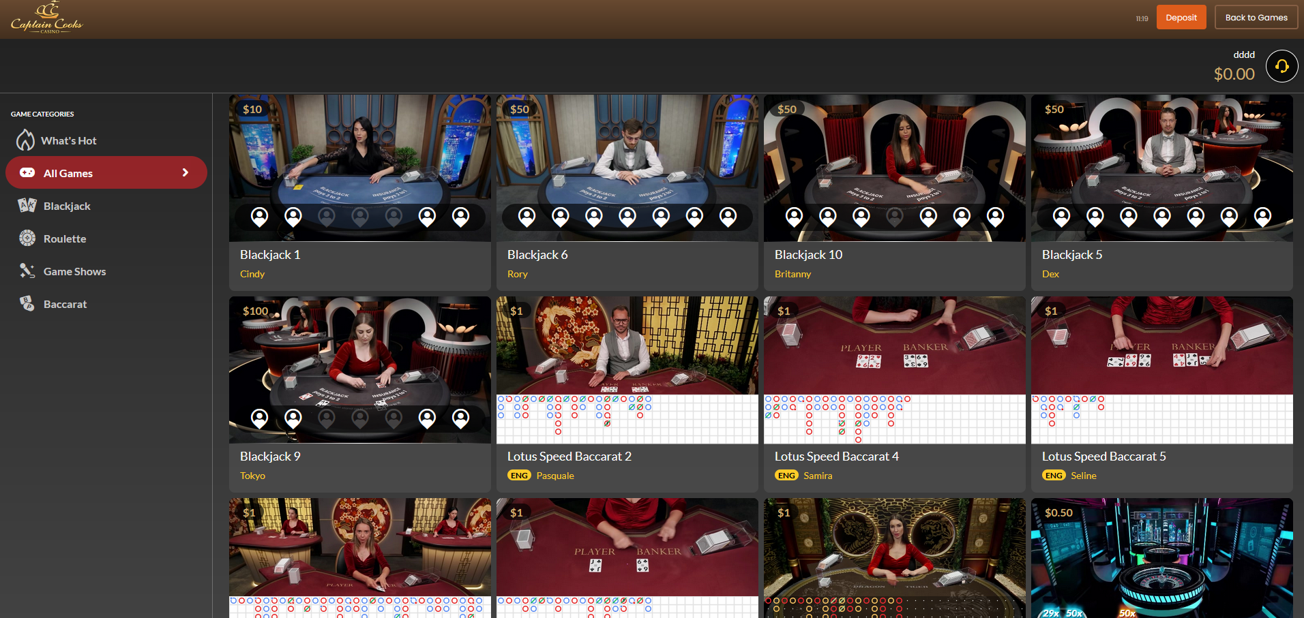
Task: Click the Game Shows icon in sidebar
Action: point(27,271)
